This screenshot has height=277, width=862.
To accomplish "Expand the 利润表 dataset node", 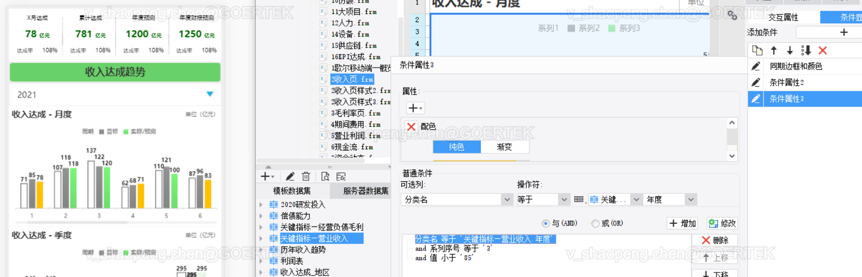I will (261, 261).
